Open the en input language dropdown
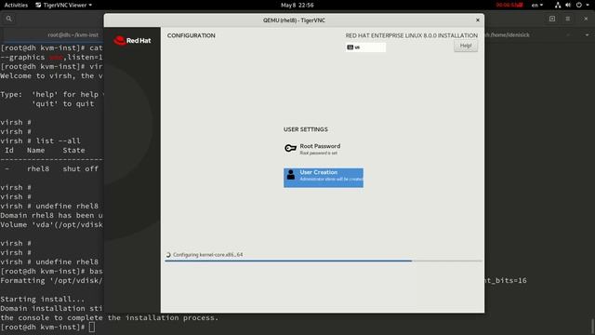Screen dimensions: 595x335 click(537, 5)
